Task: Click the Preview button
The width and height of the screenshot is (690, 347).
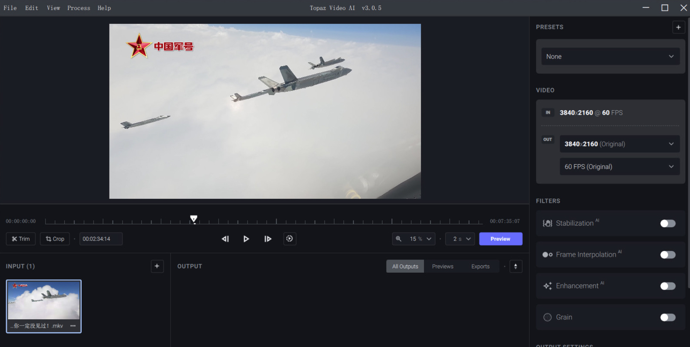Action: 500,239
